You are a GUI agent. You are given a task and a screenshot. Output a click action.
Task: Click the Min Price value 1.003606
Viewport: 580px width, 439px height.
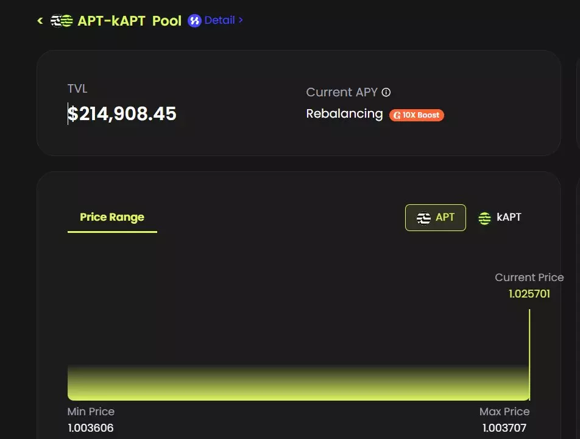pyautogui.click(x=90, y=428)
